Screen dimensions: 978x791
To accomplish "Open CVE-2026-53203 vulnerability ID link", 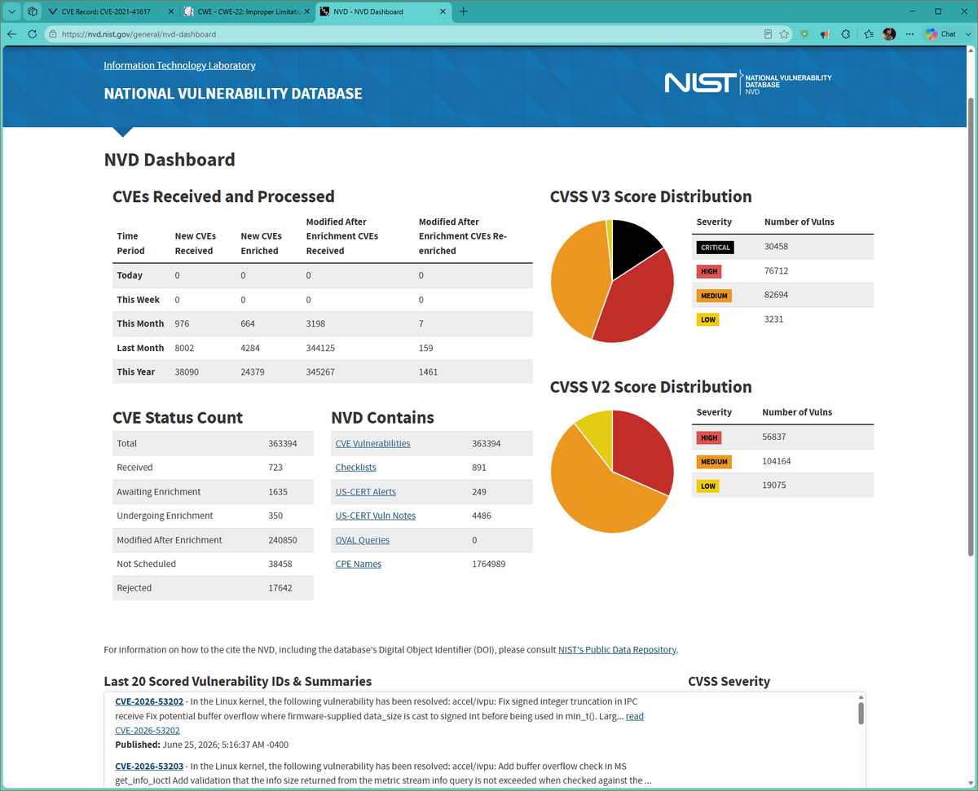I will pyautogui.click(x=149, y=767).
